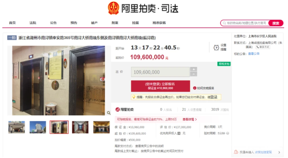Open the 破产 navigation tab

pos(95,22)
